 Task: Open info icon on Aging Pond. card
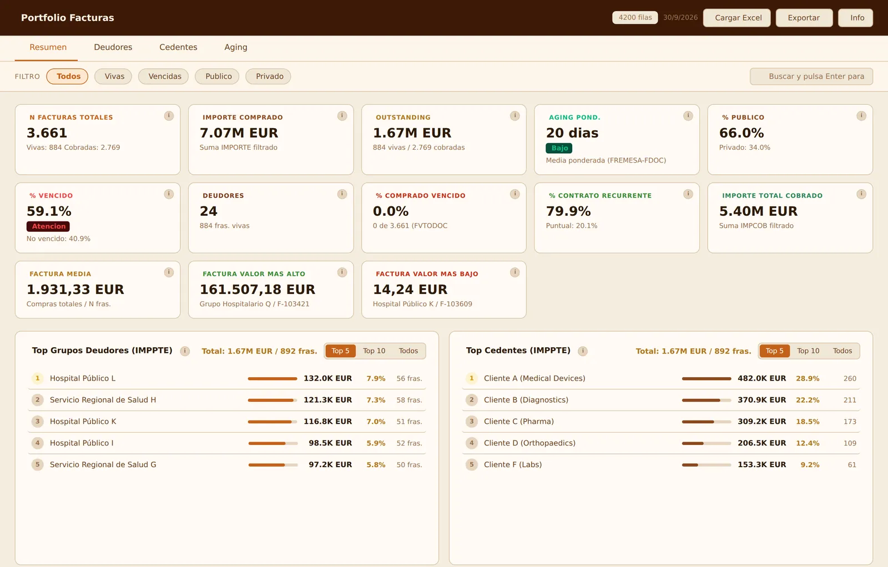pos(688,116)
